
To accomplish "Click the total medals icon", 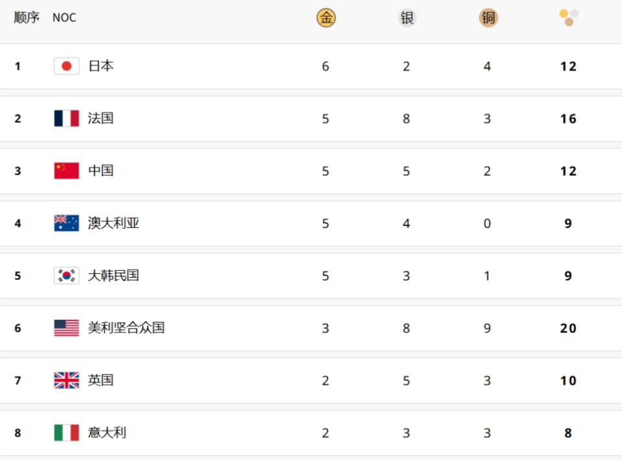I will [569, 18].
